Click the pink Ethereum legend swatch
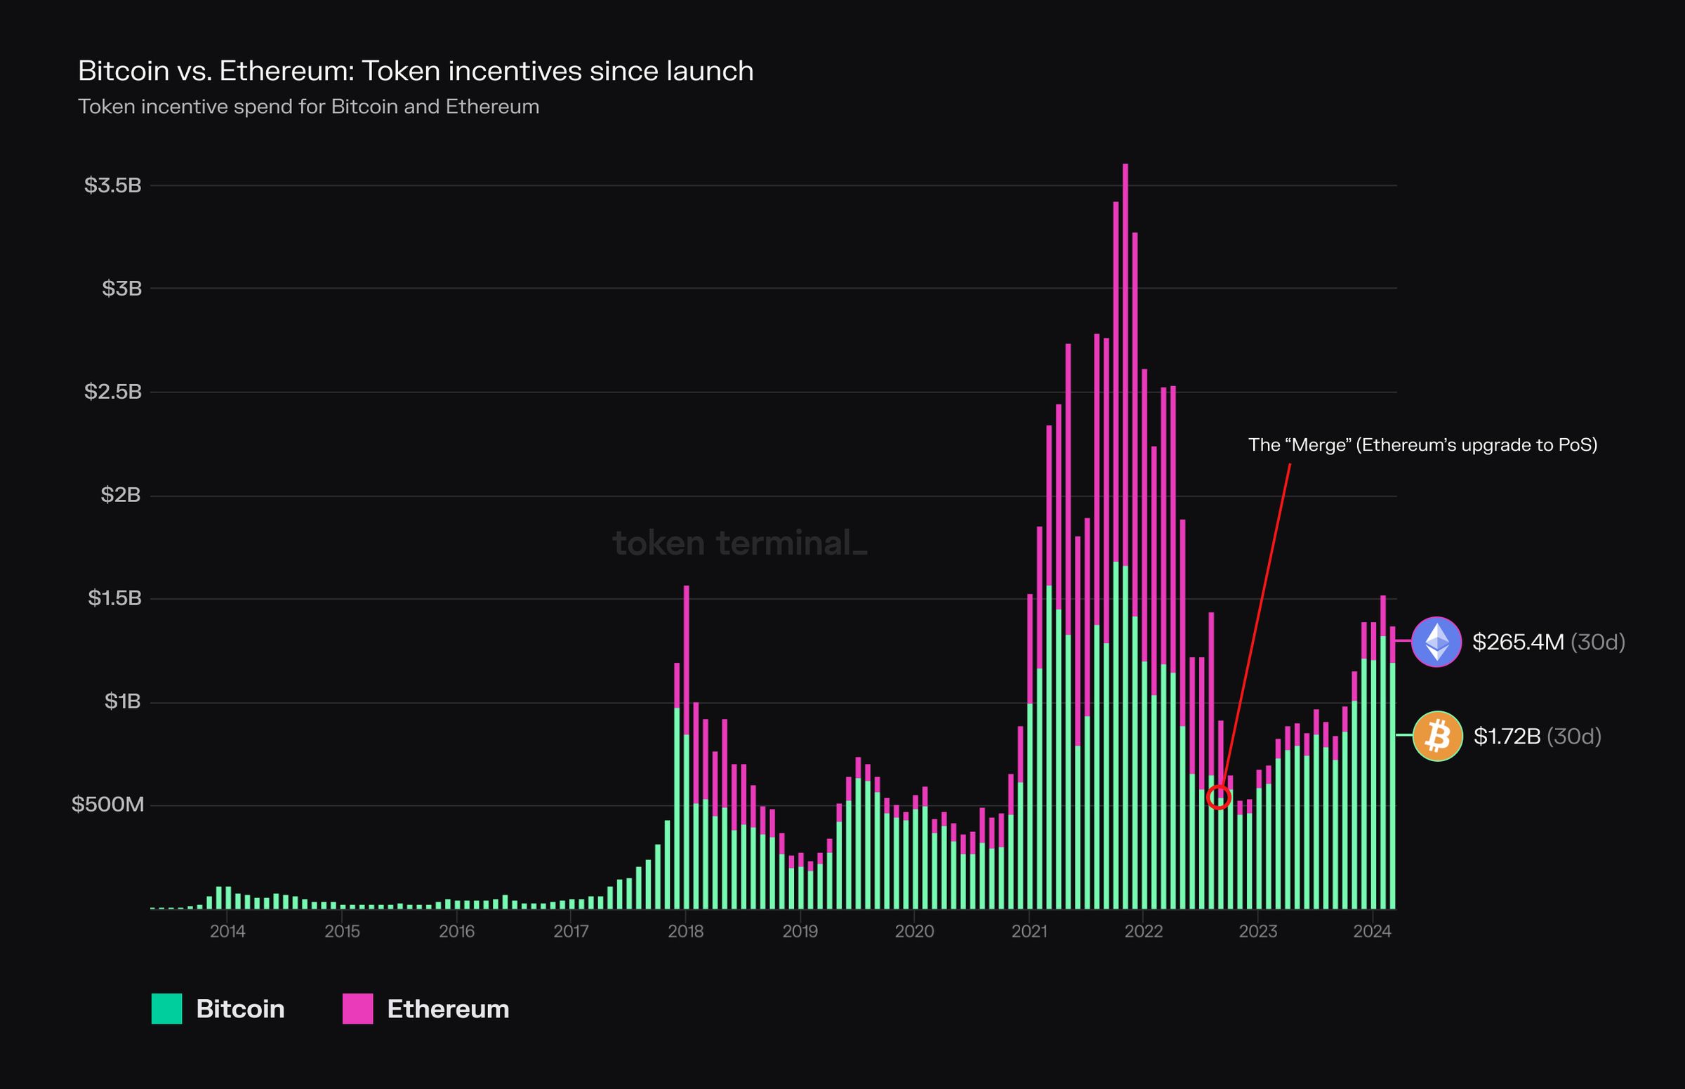 [x=358, y=1008]
